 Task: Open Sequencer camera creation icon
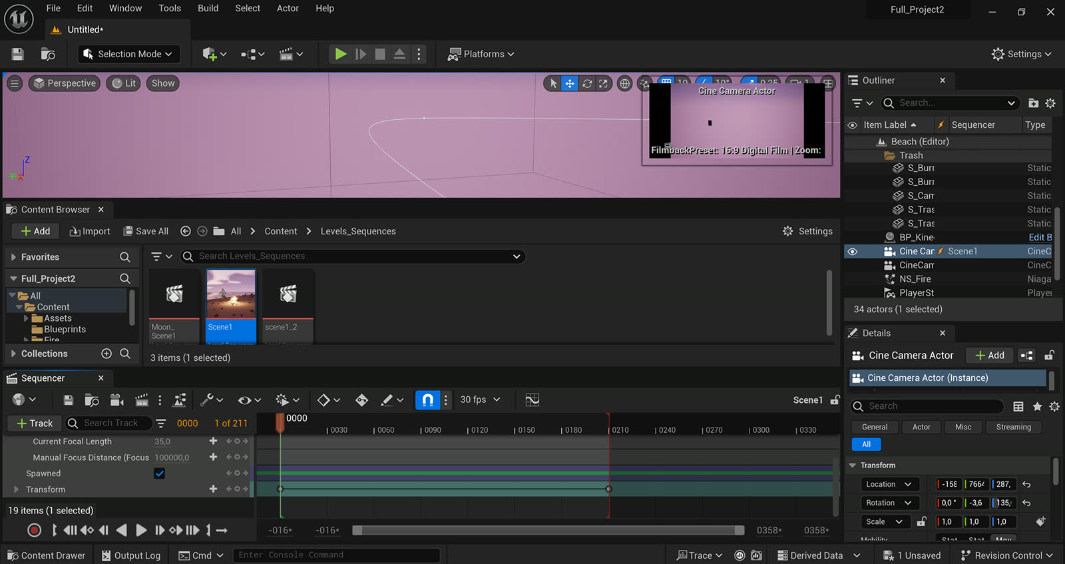click(117, 400)
